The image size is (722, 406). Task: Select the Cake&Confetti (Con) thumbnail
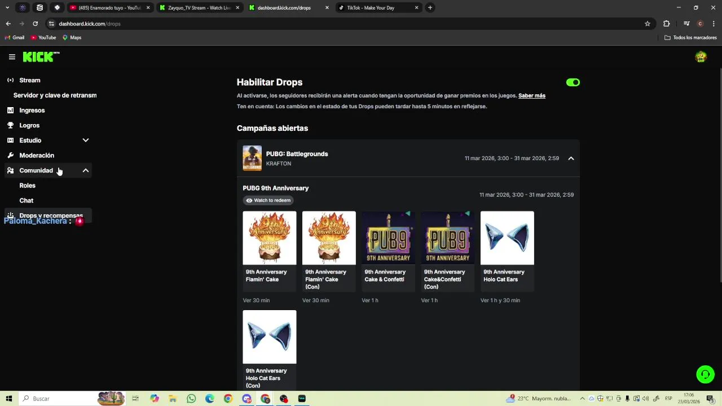click(448, 238)
